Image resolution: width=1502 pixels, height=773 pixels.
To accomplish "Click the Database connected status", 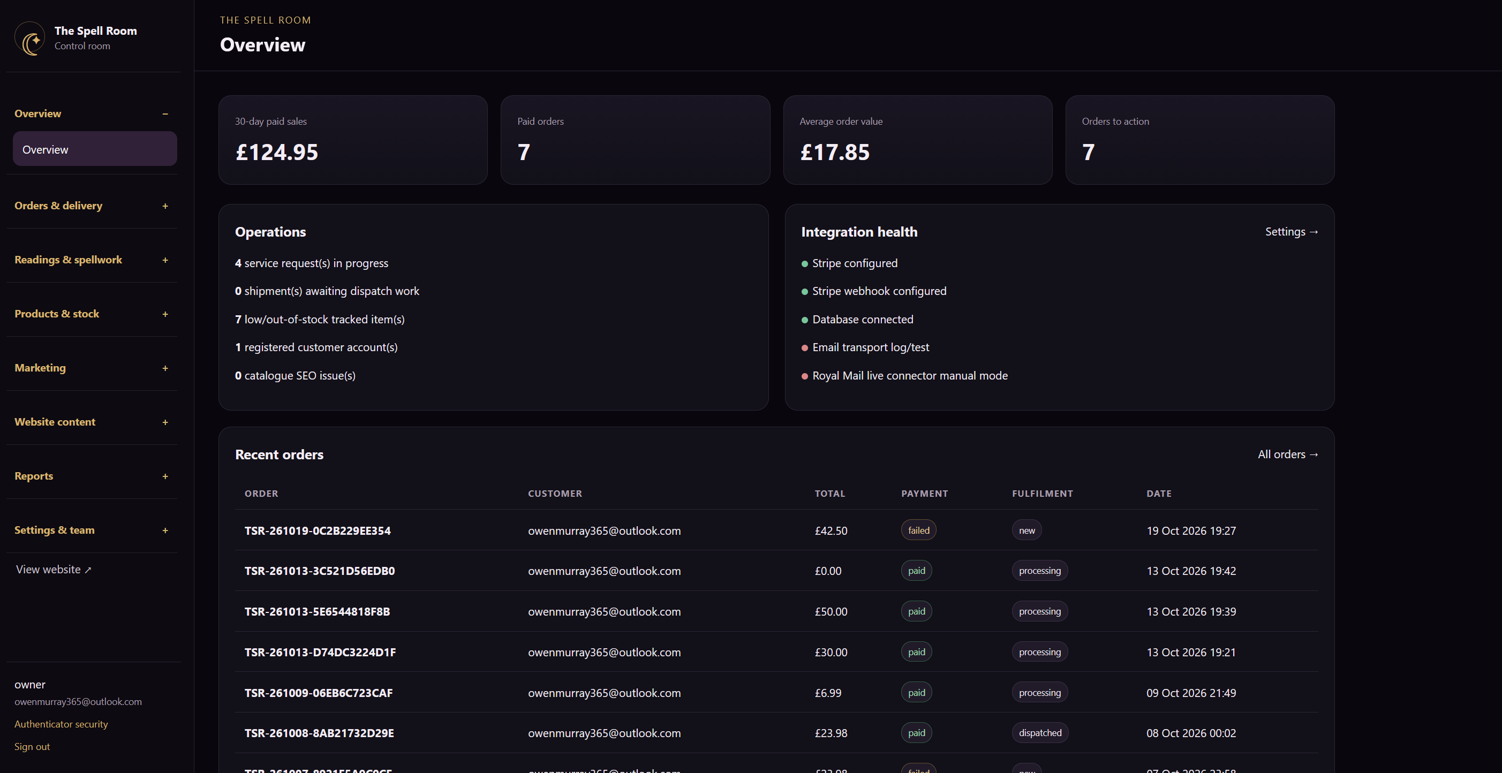I will click(858, 320).
